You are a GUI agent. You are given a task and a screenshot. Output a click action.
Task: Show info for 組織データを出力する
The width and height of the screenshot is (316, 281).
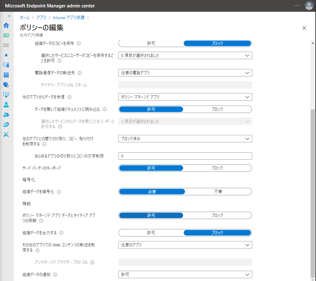pyautogui.click(x=61, y=233)
